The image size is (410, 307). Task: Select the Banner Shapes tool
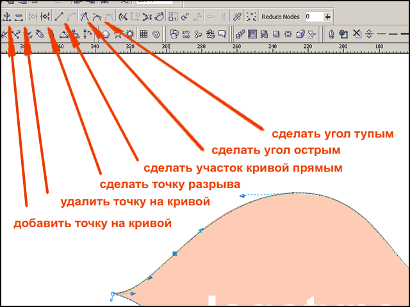click(x=210, y=34)
